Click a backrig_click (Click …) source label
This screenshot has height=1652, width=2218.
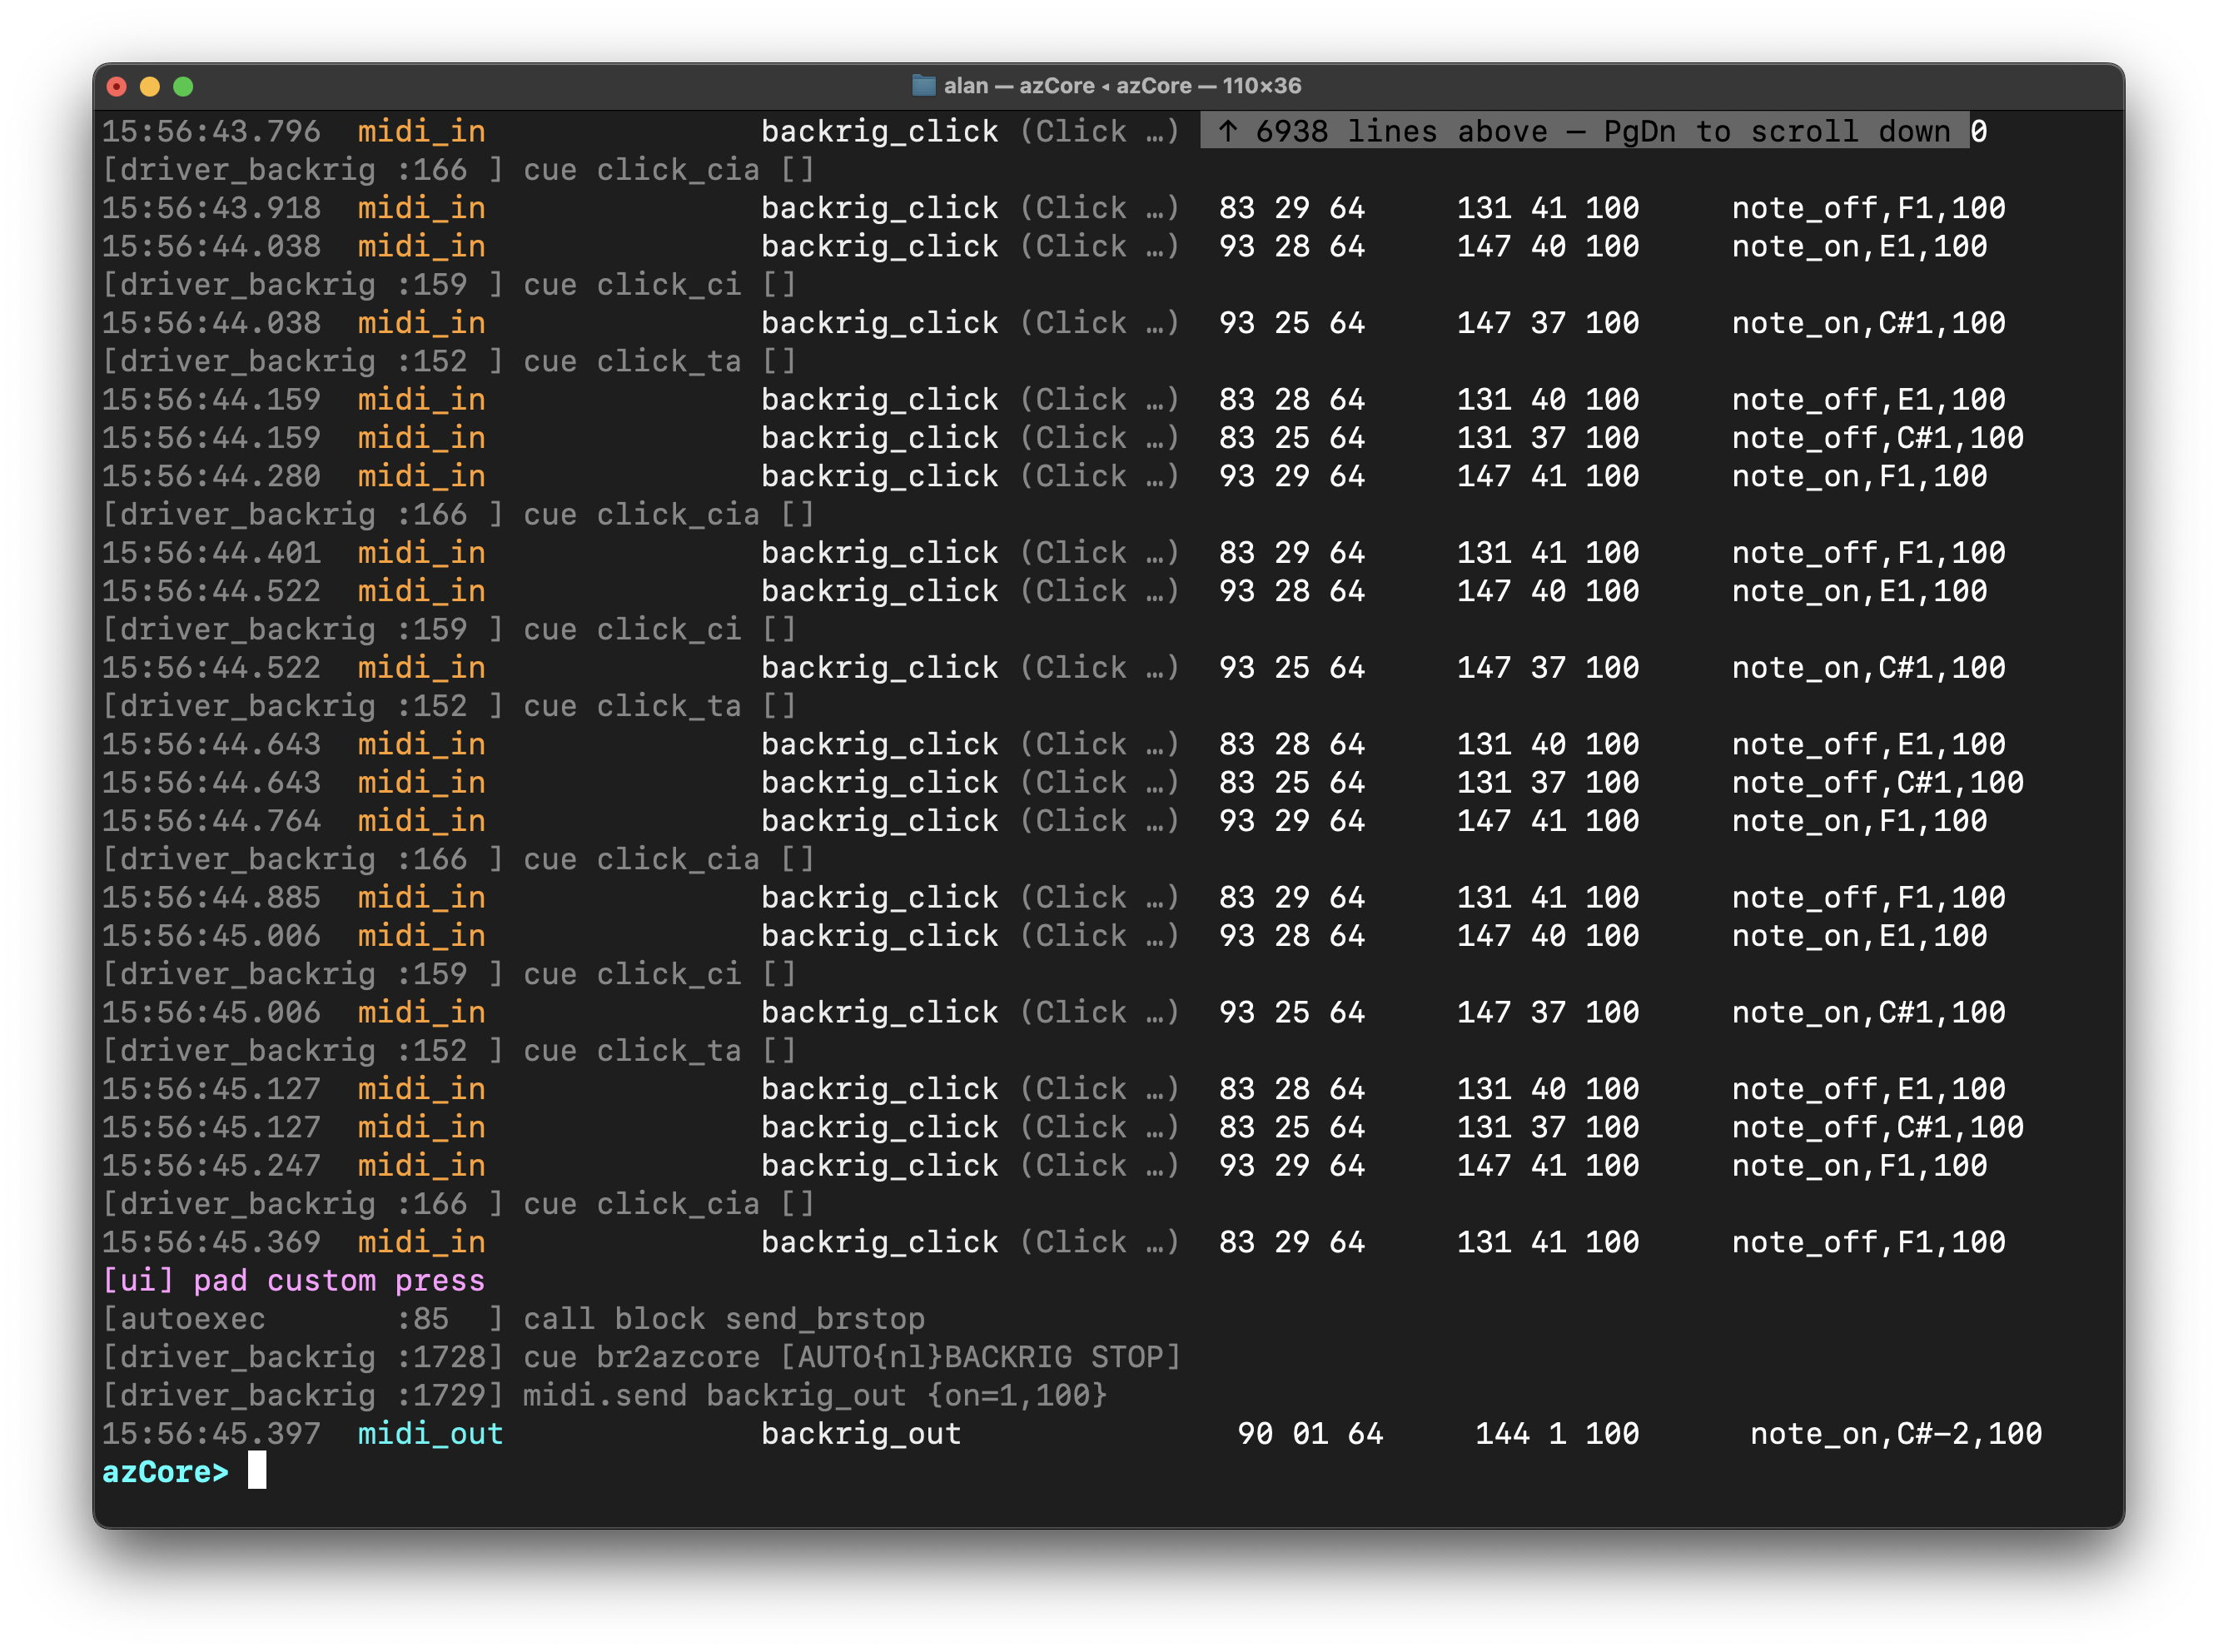point(969,207)
